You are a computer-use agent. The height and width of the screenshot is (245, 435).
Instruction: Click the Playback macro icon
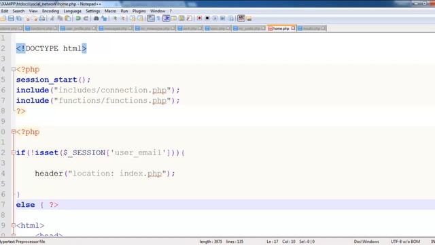point(215,18)
